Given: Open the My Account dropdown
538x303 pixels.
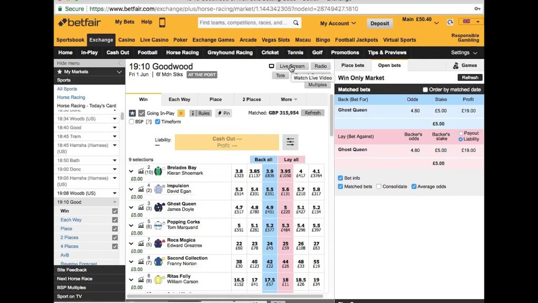Looking at the screenshot, I should click(338, 23).
